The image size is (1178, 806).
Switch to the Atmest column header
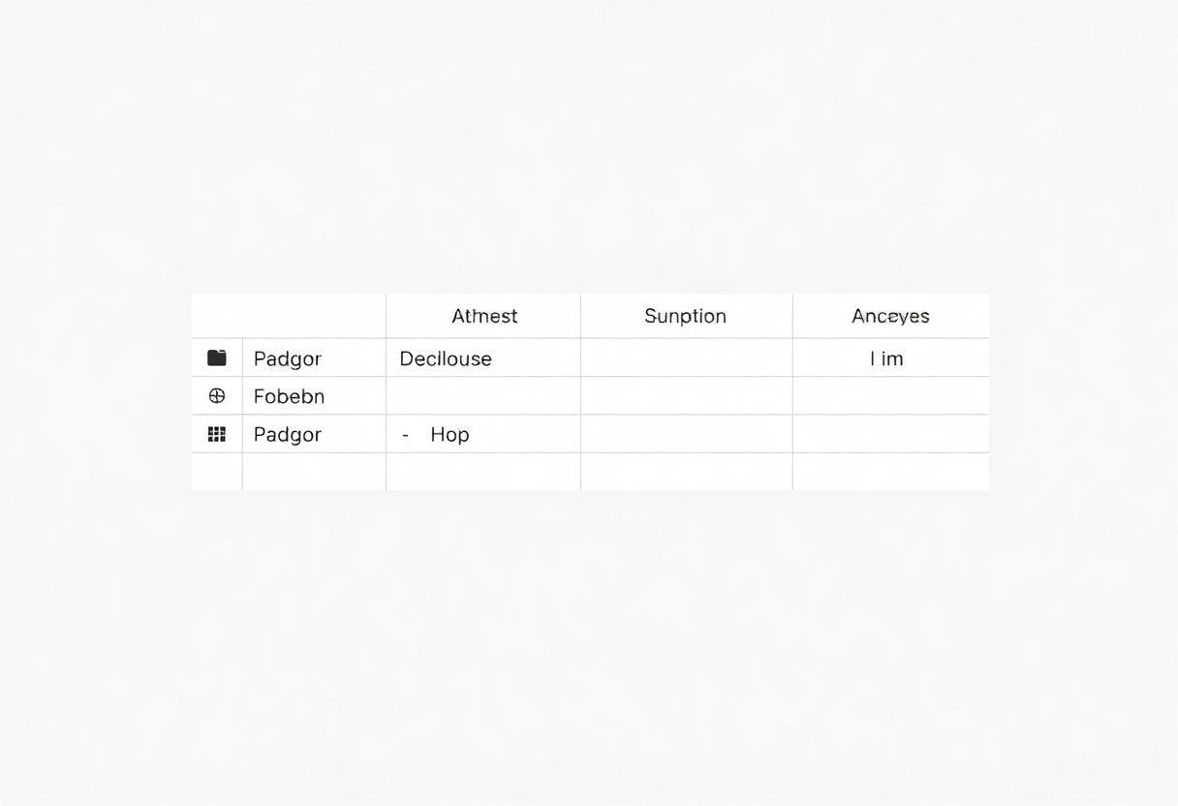click(x=483, y=316)
